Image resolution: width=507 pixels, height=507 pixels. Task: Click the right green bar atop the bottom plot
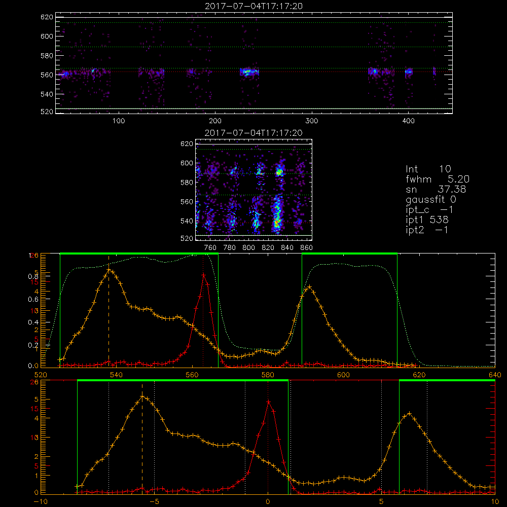tap(447, 380)
